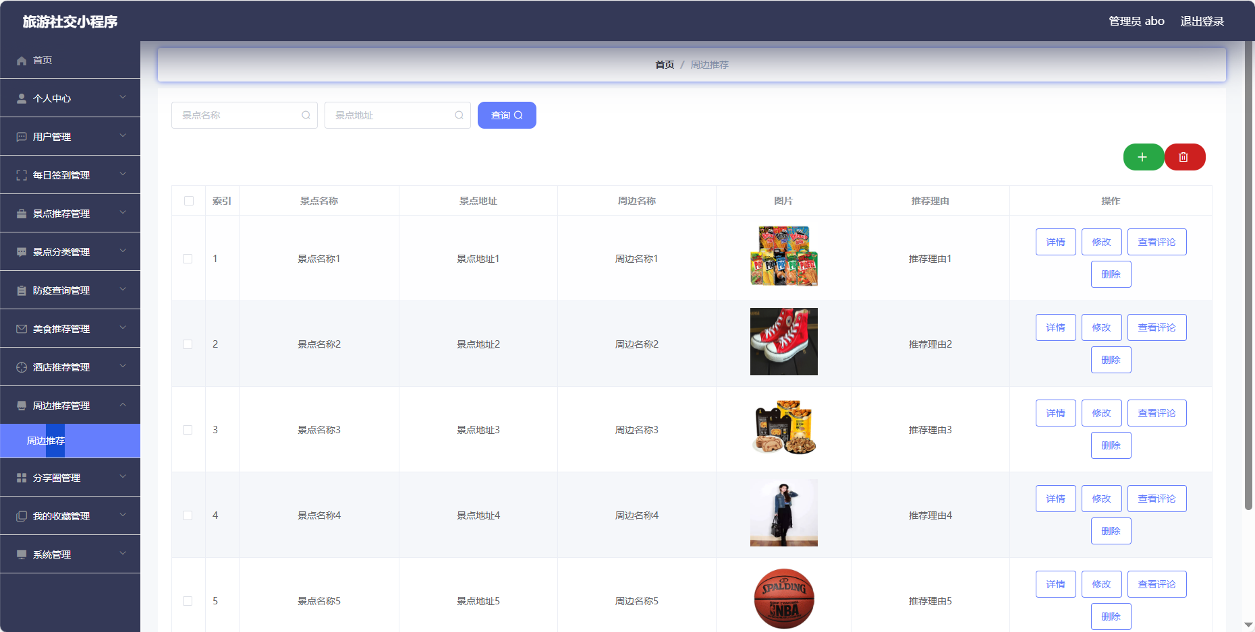The height and width of the screenshot is (632, 1255).
Task: Click 查看评论 for 景点名称3 row
Action: 1157,413
